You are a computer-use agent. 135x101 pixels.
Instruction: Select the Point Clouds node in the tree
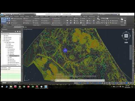(8, 39)
